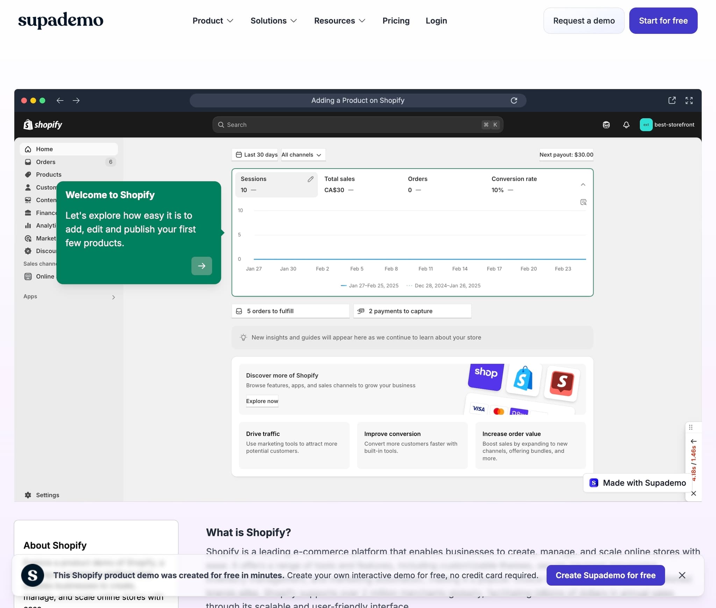
Task: Open the Orders section in the sidebar
Action: (45, 162)
